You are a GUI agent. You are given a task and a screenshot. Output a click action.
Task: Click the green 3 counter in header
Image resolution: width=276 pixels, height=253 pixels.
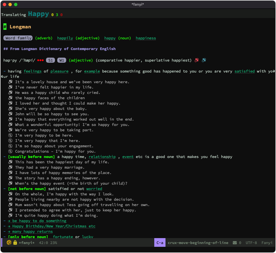coord(57,15)
